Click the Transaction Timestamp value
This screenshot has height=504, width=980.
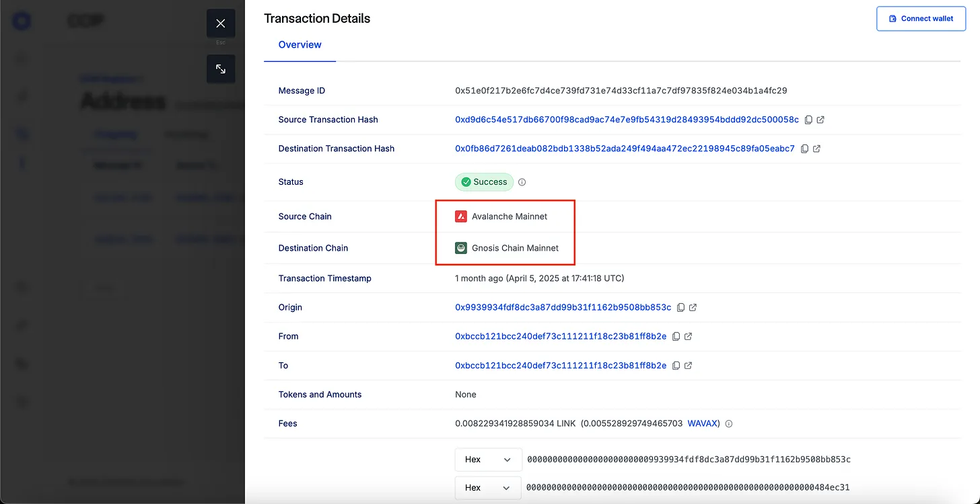(540, 278)
